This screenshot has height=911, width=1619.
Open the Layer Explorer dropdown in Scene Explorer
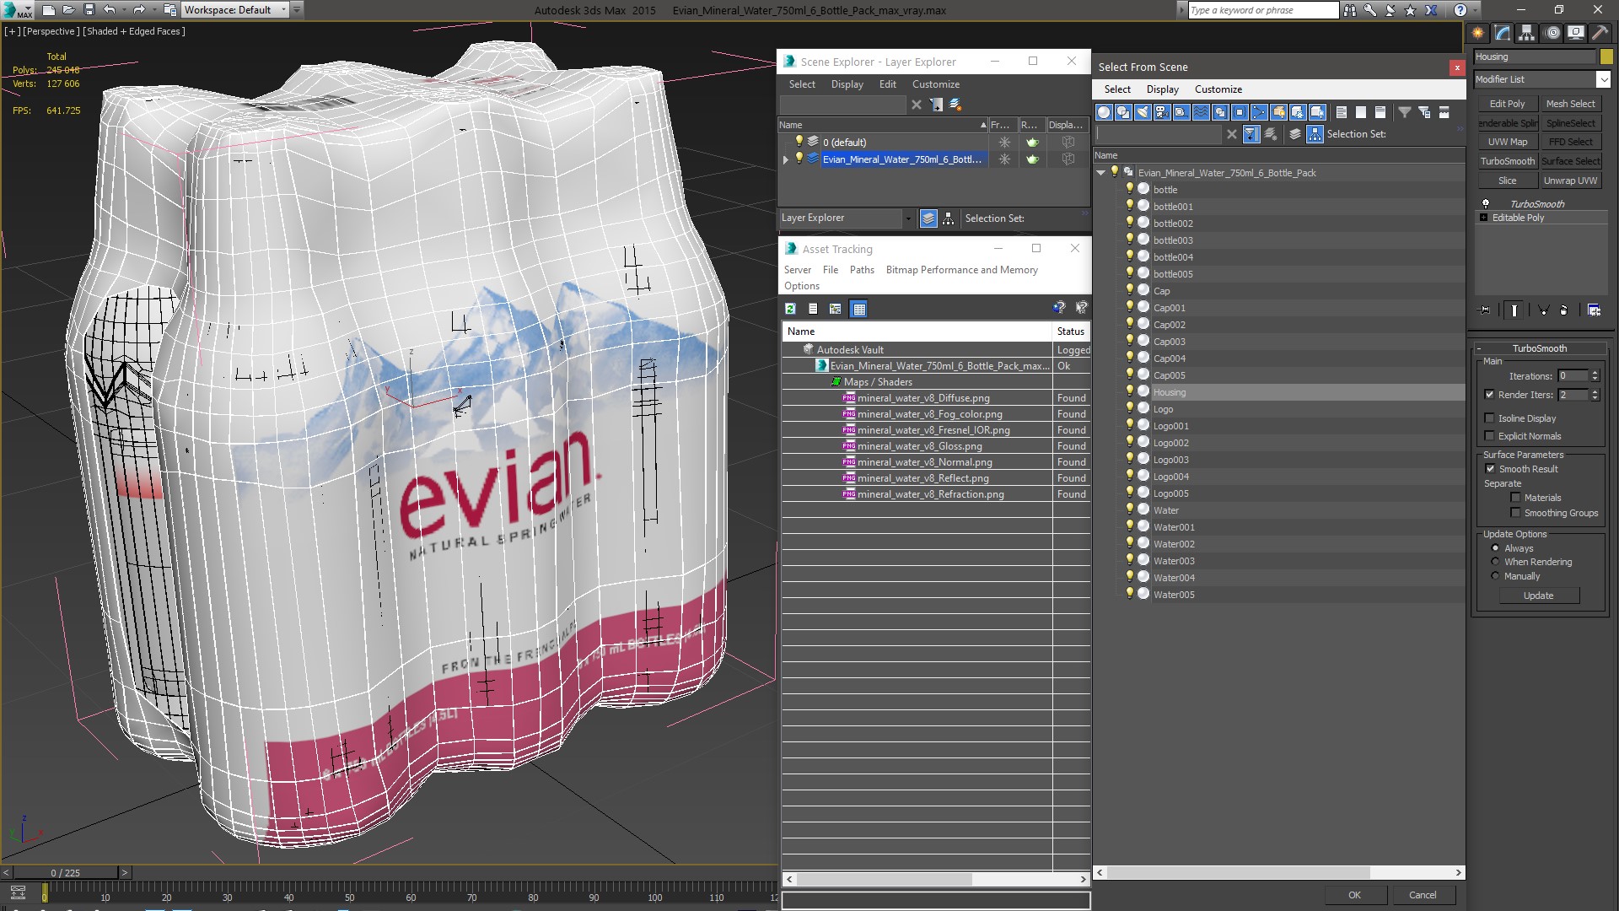(x=908, y=218)
